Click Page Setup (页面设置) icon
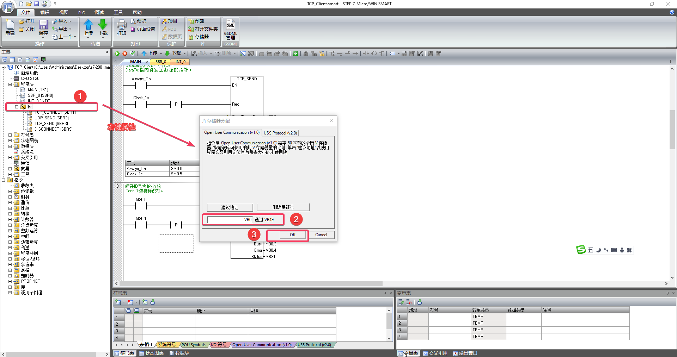Image resolution: width=677 pixels, height=357 pixels. (133, 29)
